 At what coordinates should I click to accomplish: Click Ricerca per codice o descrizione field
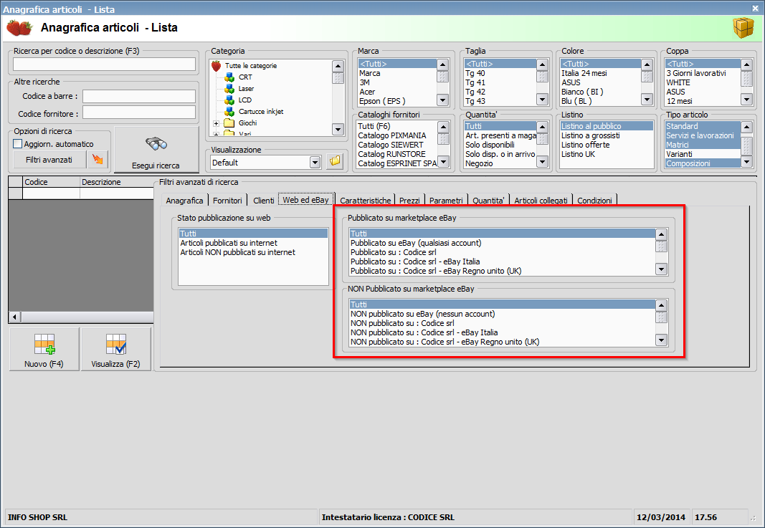click(x=104, y=64)
